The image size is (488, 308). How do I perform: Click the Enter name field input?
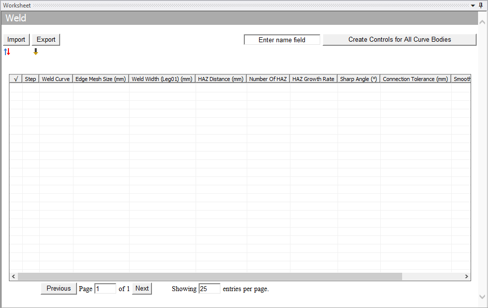pyautogui.click(x=282, y=40)
